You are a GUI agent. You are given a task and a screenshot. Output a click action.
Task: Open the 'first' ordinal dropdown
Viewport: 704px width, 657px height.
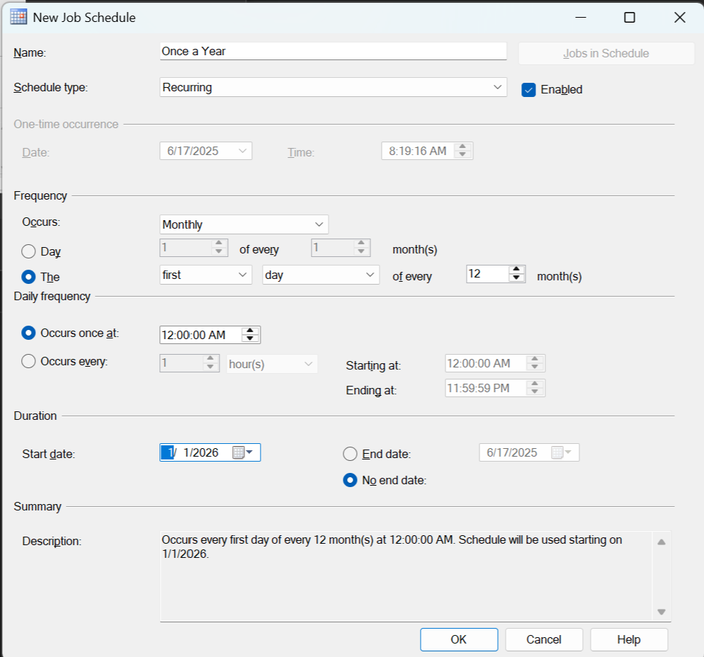click(x=205, y=275)
